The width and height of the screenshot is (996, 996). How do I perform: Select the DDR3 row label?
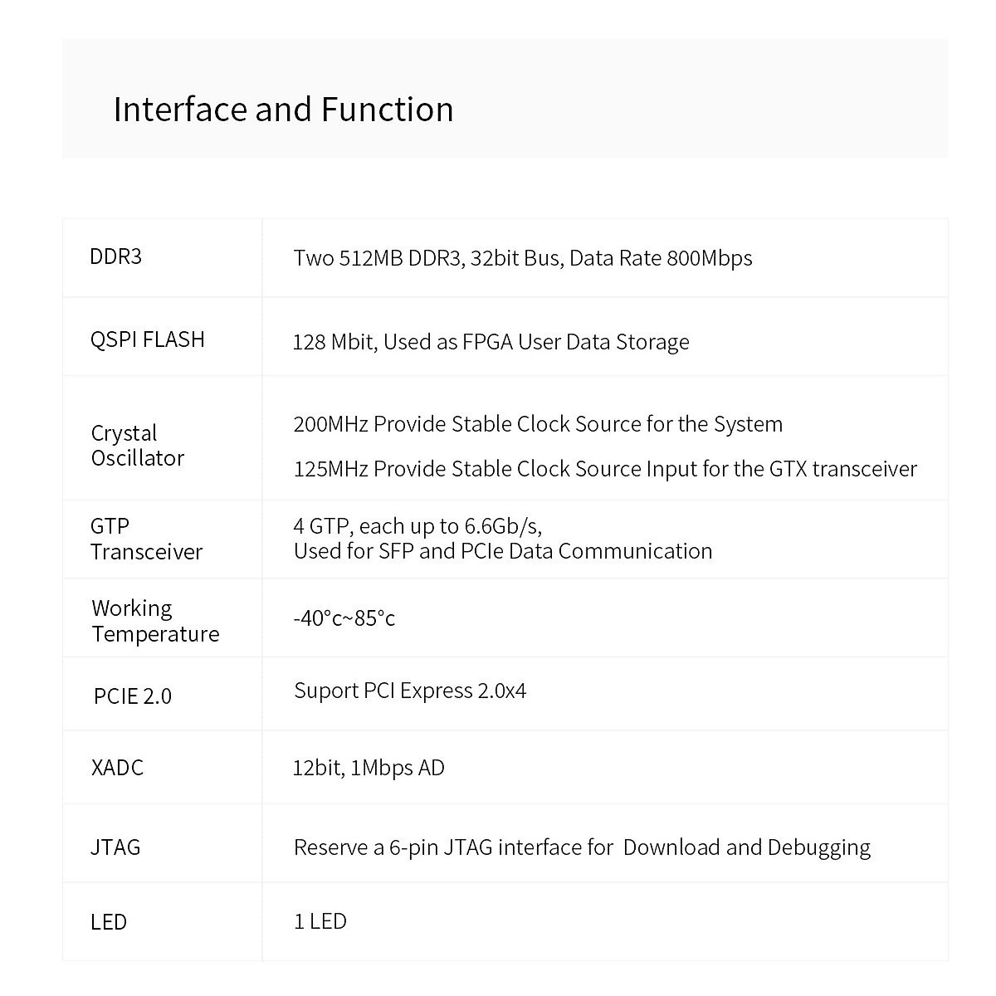[x=116, y=256]
